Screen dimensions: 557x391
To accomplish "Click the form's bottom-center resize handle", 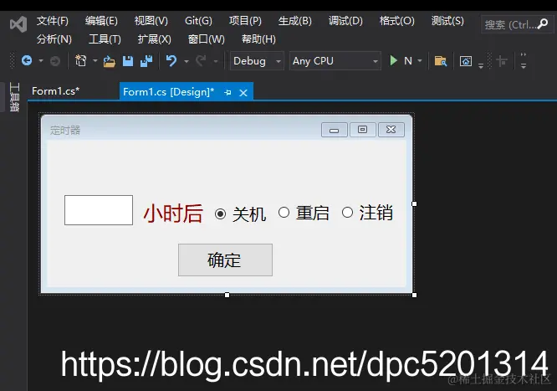I will [x=227, y=295].
